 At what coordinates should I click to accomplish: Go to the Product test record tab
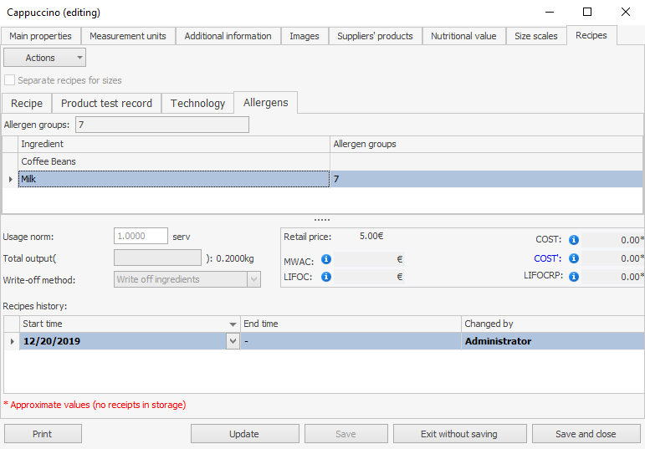pyautogui.click(x=106, y=103)
